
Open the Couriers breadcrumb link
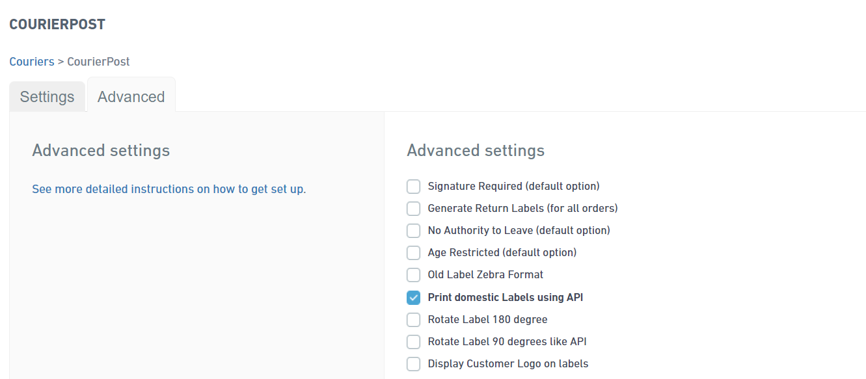32,62
